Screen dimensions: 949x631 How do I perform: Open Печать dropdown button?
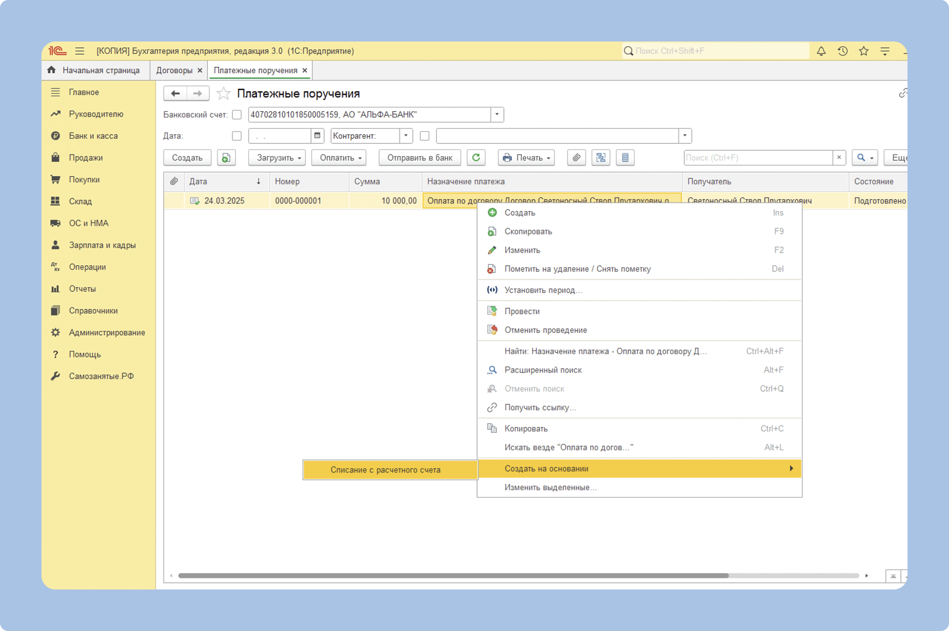(526, 158)
